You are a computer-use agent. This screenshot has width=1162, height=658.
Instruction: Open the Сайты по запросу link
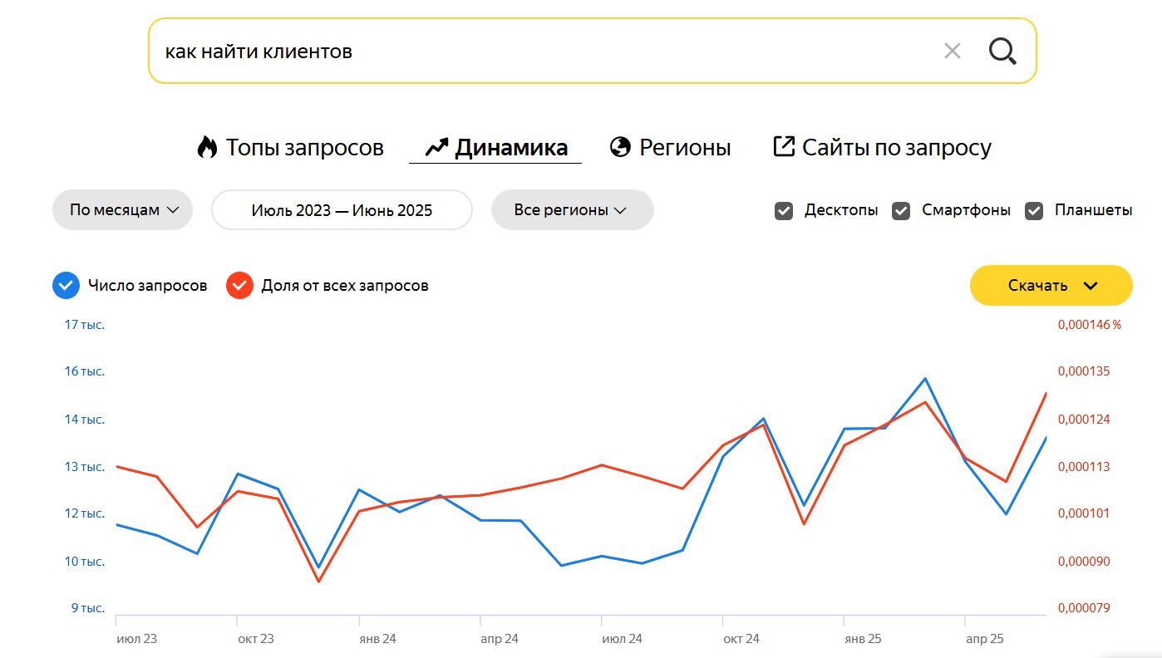click(x=896, y=148)
